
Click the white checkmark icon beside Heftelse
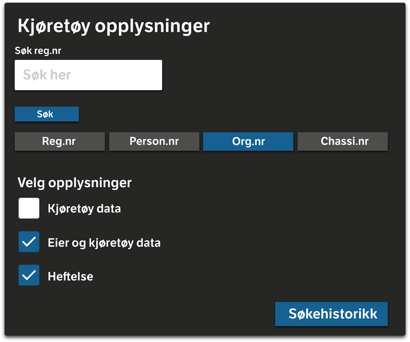point(29,275)
